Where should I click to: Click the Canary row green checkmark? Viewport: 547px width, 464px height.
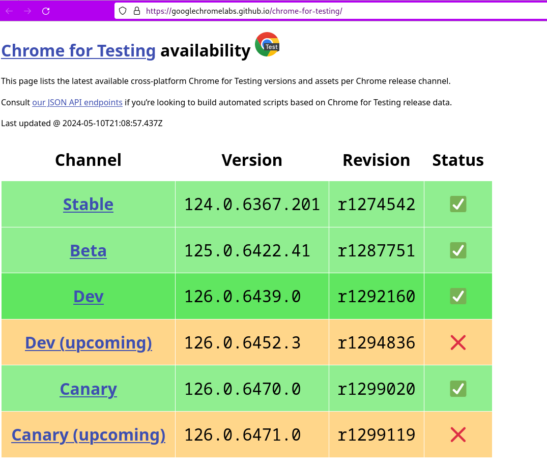coord(458,389)
